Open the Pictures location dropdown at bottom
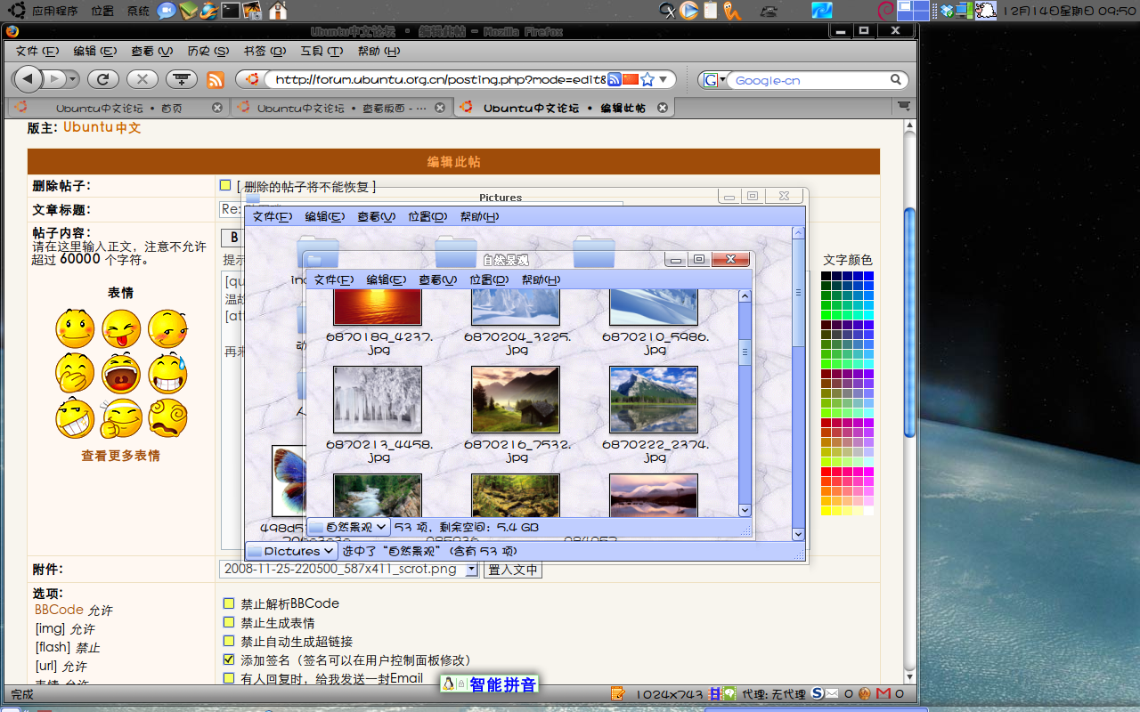 coord(293,551)
